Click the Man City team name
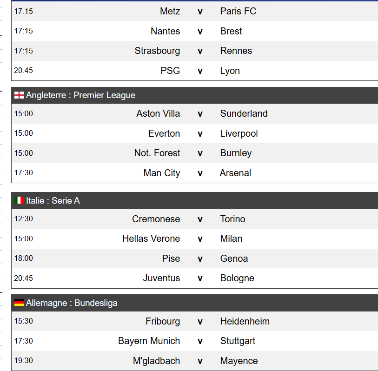This screenshot has width=378, height=371. tap(161, 173)
